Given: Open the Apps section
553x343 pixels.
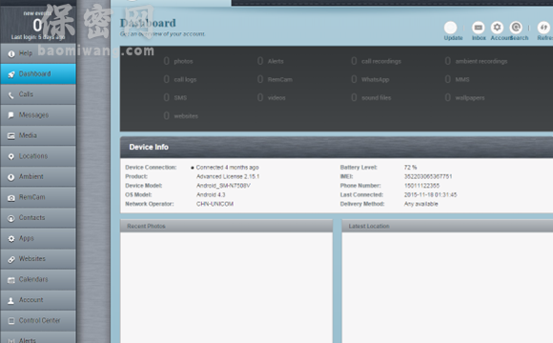Looking at the screenshot, I should pyautogui.click(x=38, y=238).
